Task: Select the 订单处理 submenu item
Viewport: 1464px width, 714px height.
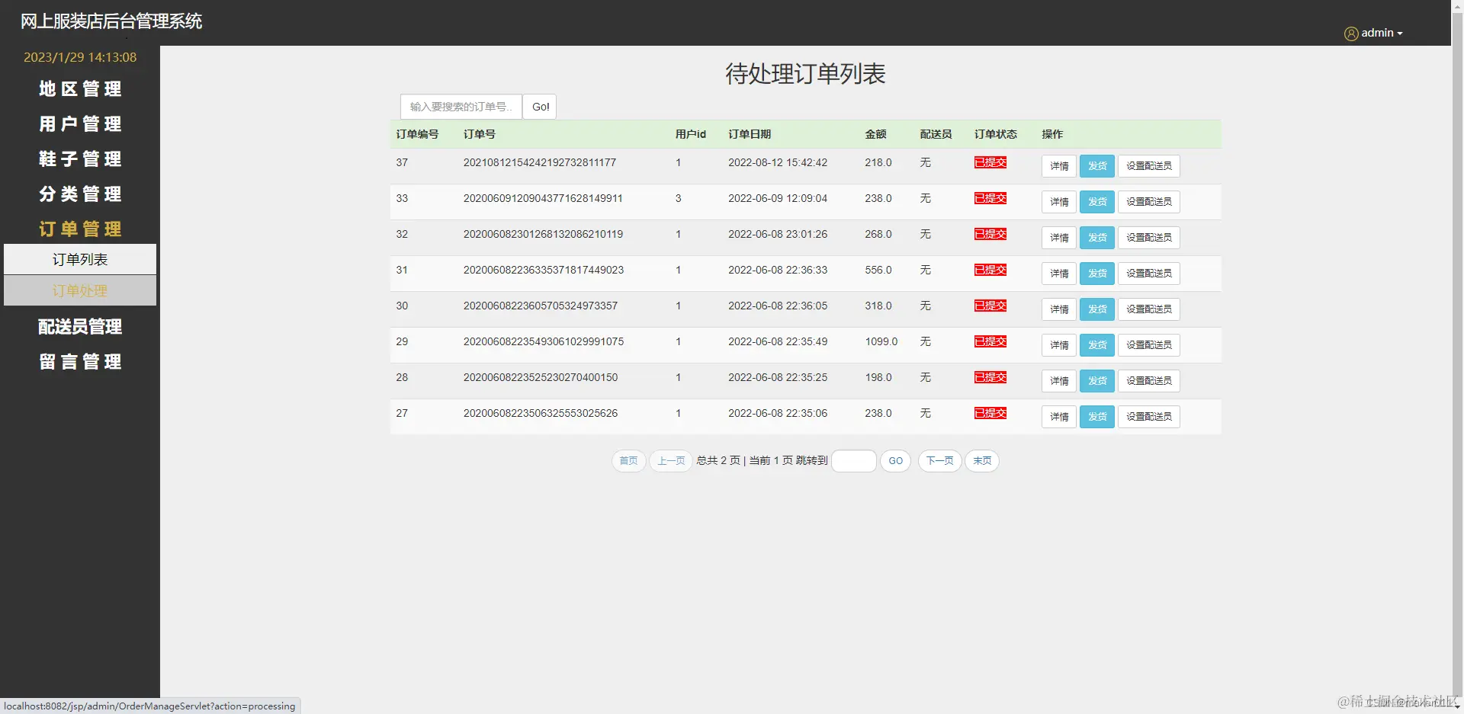Action: pyautogui.click(x=80, y=290)
